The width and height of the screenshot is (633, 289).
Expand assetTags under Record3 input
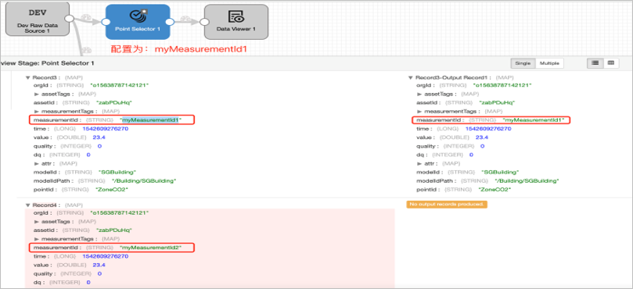[36, 94]
